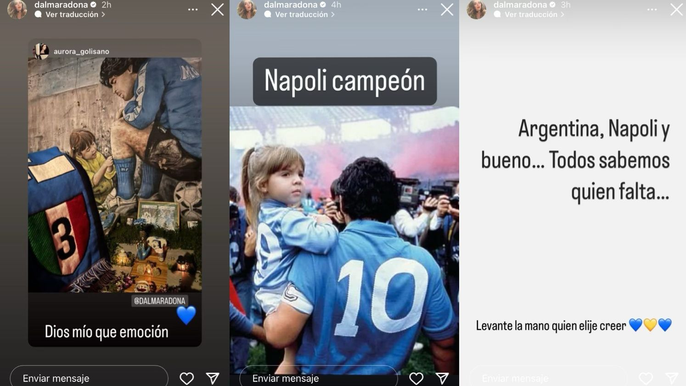Like the first story with the heart icon
The height and width of the screenshot is (386, 686).
coord(186,378)
